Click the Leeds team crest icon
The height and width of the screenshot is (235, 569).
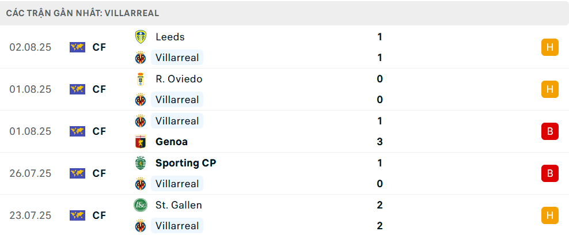pos(141,37)
